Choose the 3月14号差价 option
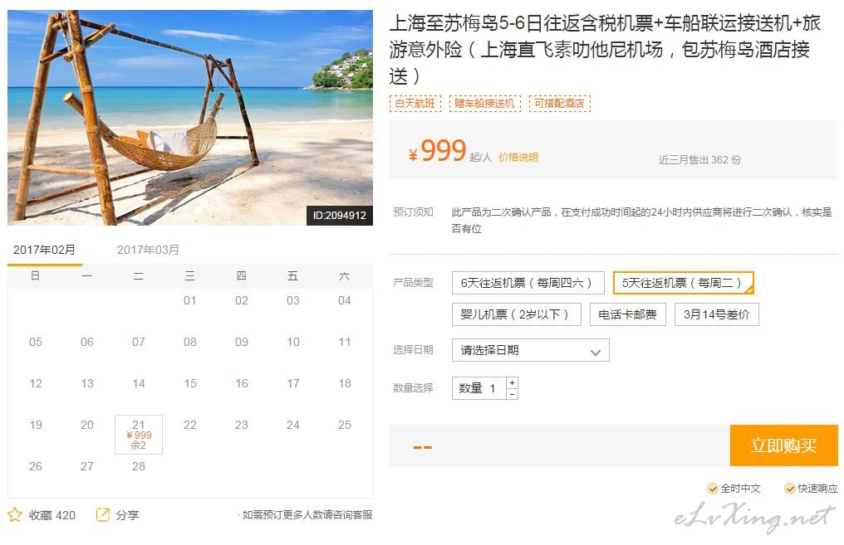Screen dimensions: 844x545 (716, 314)
